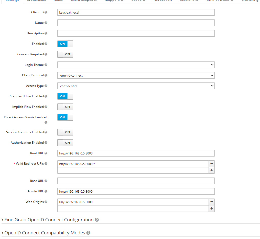
Task: Open the Access Type confidential dropdown
Action: [x=136, y=86]
